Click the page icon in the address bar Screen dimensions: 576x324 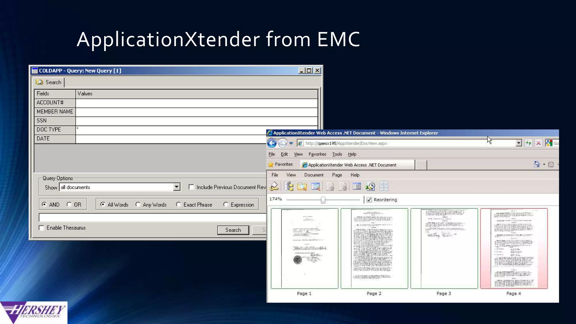(300, 143)
